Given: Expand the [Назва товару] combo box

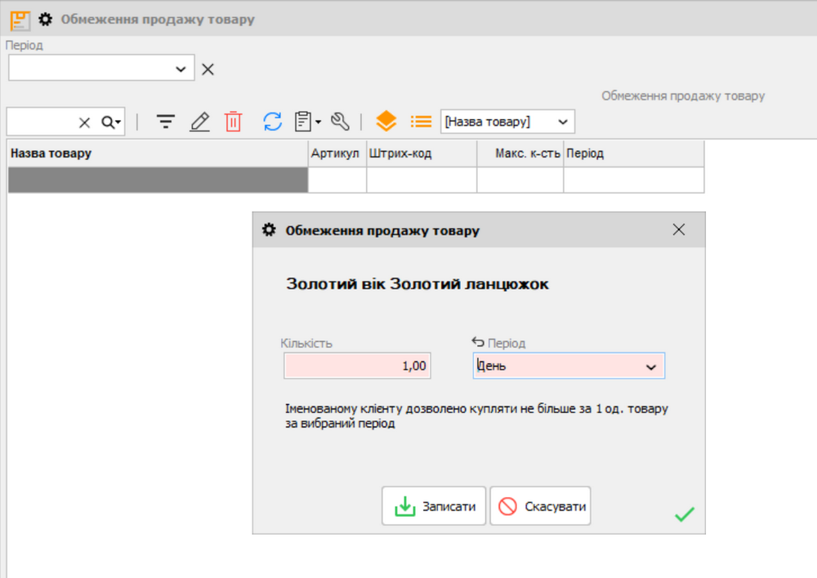Looking at the screenshot, I should click(563, 121).
